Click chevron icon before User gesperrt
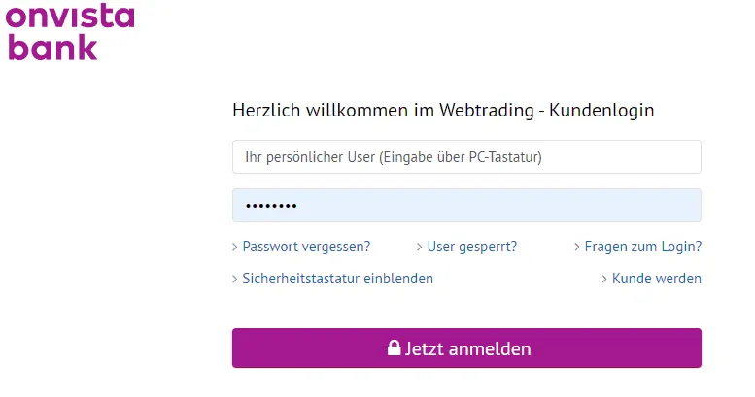The image size is (755, 397). click(420, 248)
